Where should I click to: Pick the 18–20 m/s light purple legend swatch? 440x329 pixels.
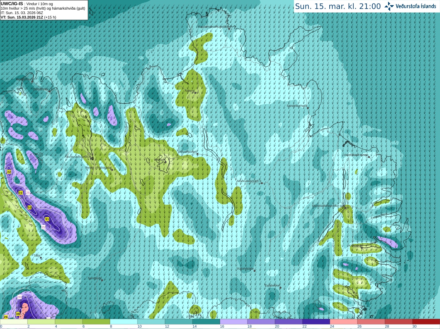point(261,322)
